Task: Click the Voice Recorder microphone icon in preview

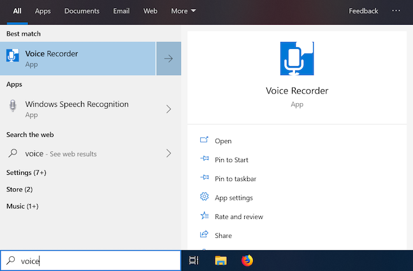Action: click(x=297, y=59)
